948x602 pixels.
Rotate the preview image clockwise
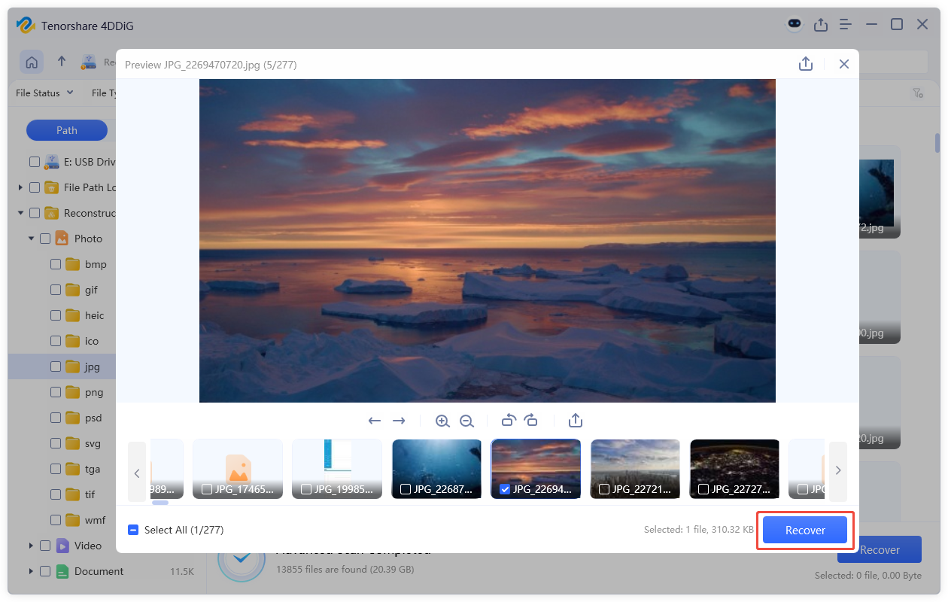(x=532, y=421)
